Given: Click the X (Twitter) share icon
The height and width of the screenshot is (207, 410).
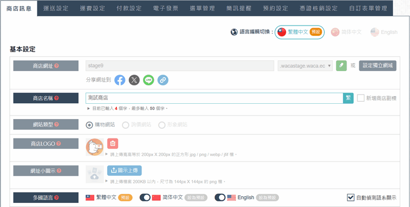Looking at the screenshot, I should (134, 80).
